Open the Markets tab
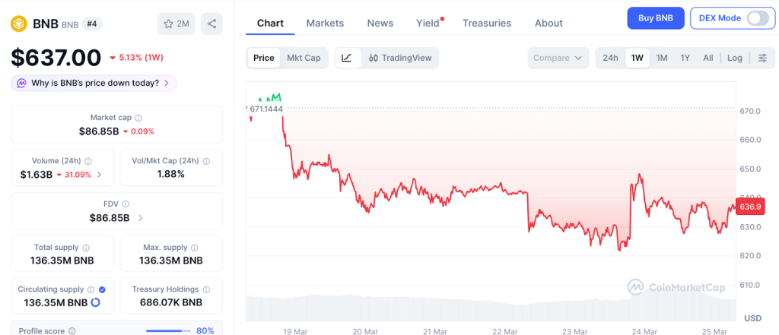Screen dimensions: 779x335 pyautogui.click(x=325, y=23)
